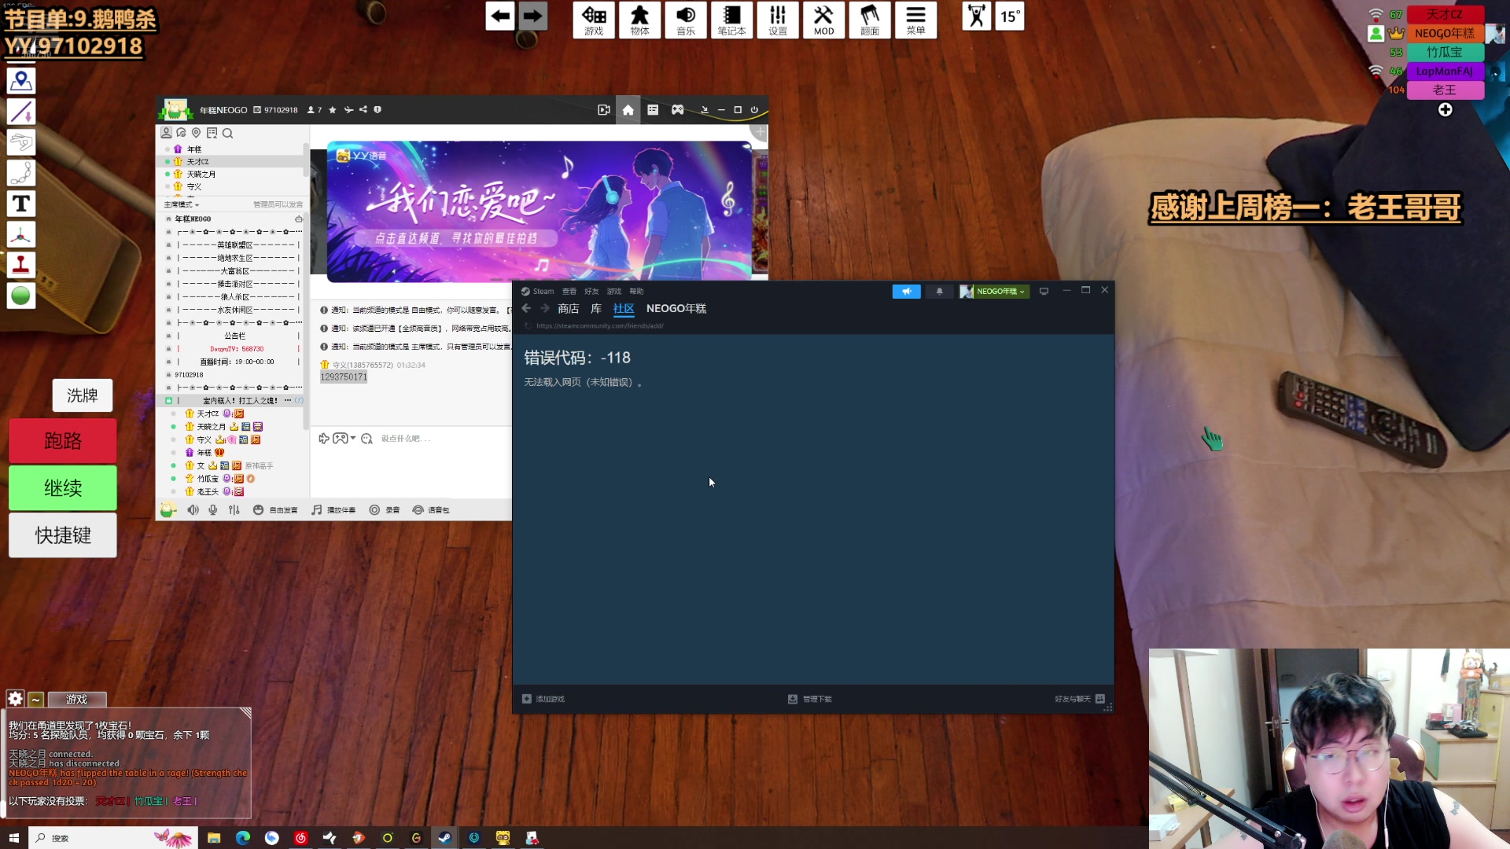Open the 音乐 (Music) panel
This screenshot has height=849, width=1510.
pos(686,20)
